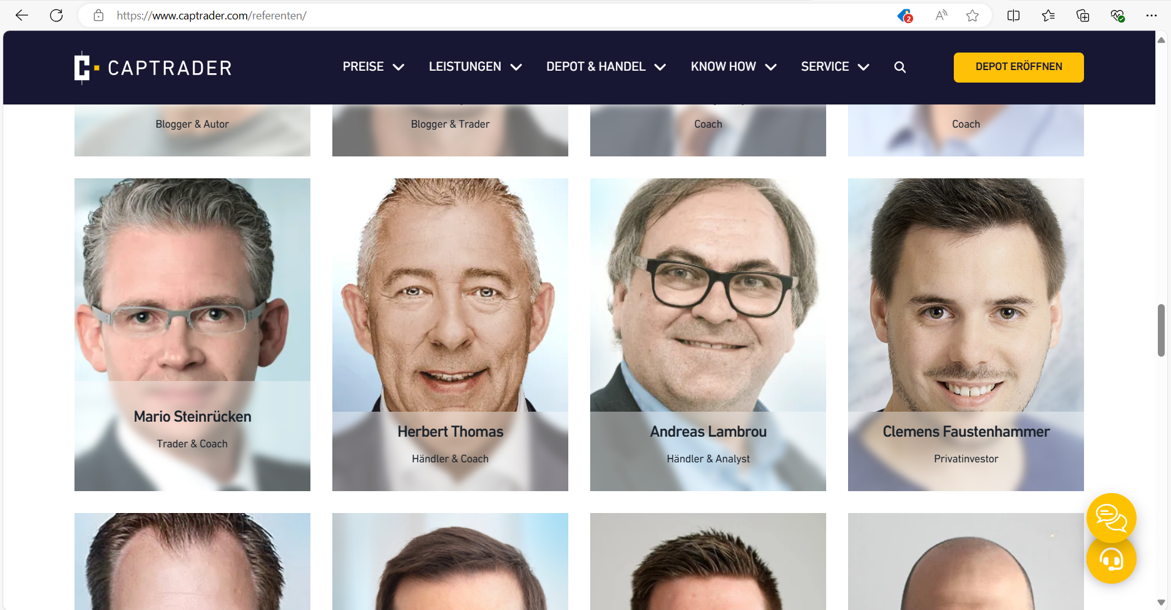Click the page vertical scrollbar thumb

coord(1161,330)
